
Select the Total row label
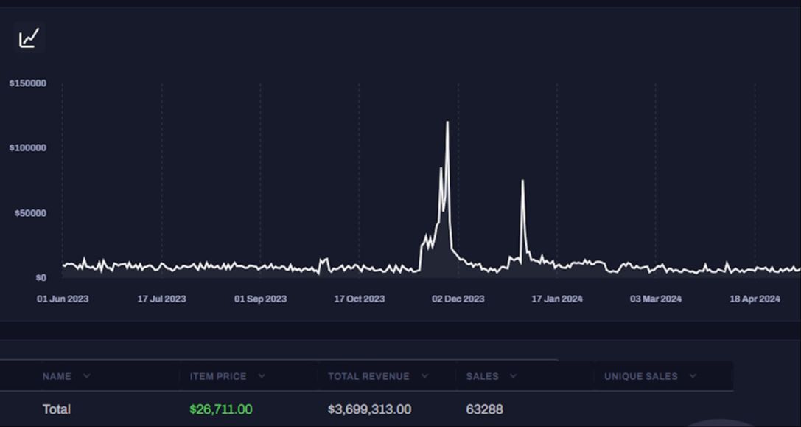[x=57, y=409]
